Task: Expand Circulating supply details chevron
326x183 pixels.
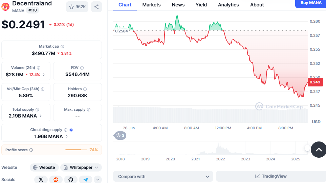Action: click(x=67, y=136)
